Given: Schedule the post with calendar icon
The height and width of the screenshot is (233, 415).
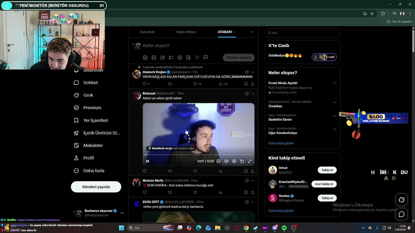Looking at the screenshot, I should (x=188, y=58).
